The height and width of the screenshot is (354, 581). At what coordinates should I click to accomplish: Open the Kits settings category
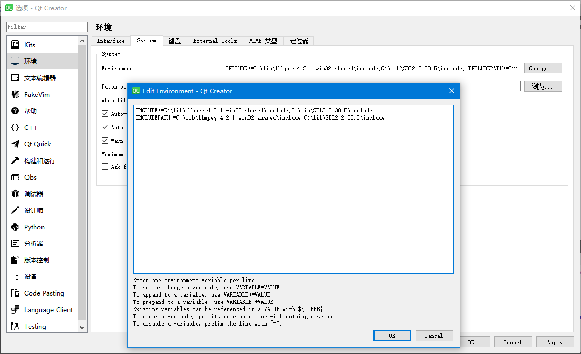pos(43,45)
